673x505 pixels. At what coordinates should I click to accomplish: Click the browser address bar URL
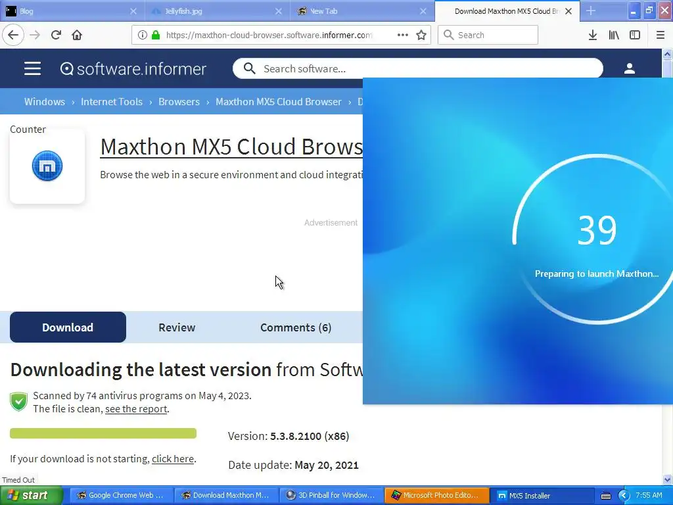[x=269, y=35]
